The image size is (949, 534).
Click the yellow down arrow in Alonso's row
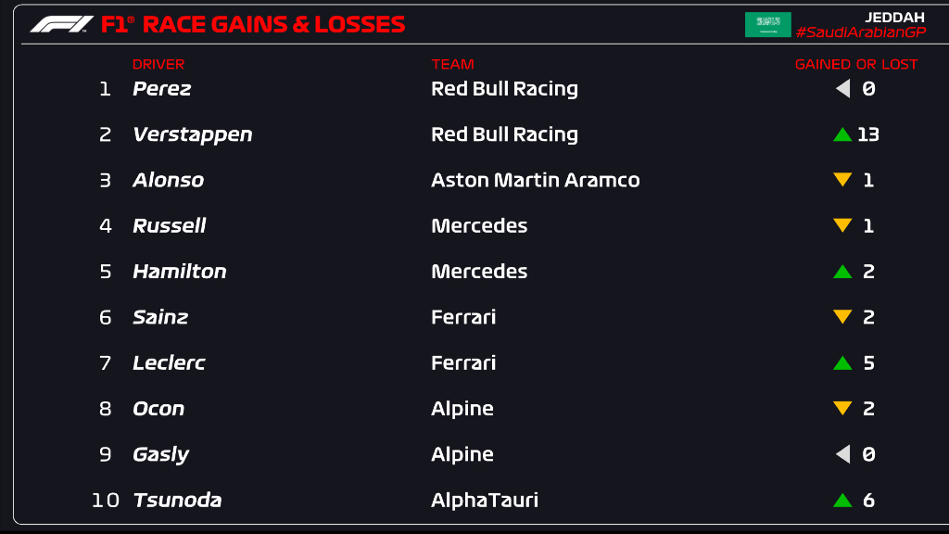click(x=841, y=180)
